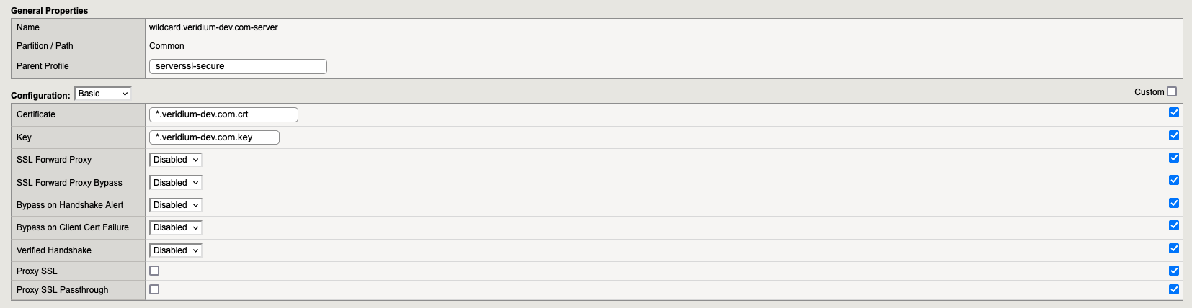The height and width of the screenshot is (308, 1192).
Task: Click the Certificate selection field
Action: coord(223,114)
